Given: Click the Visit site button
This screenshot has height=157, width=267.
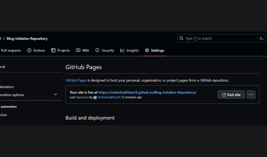Looking at the screenshot, I should (x=231, y=94).
